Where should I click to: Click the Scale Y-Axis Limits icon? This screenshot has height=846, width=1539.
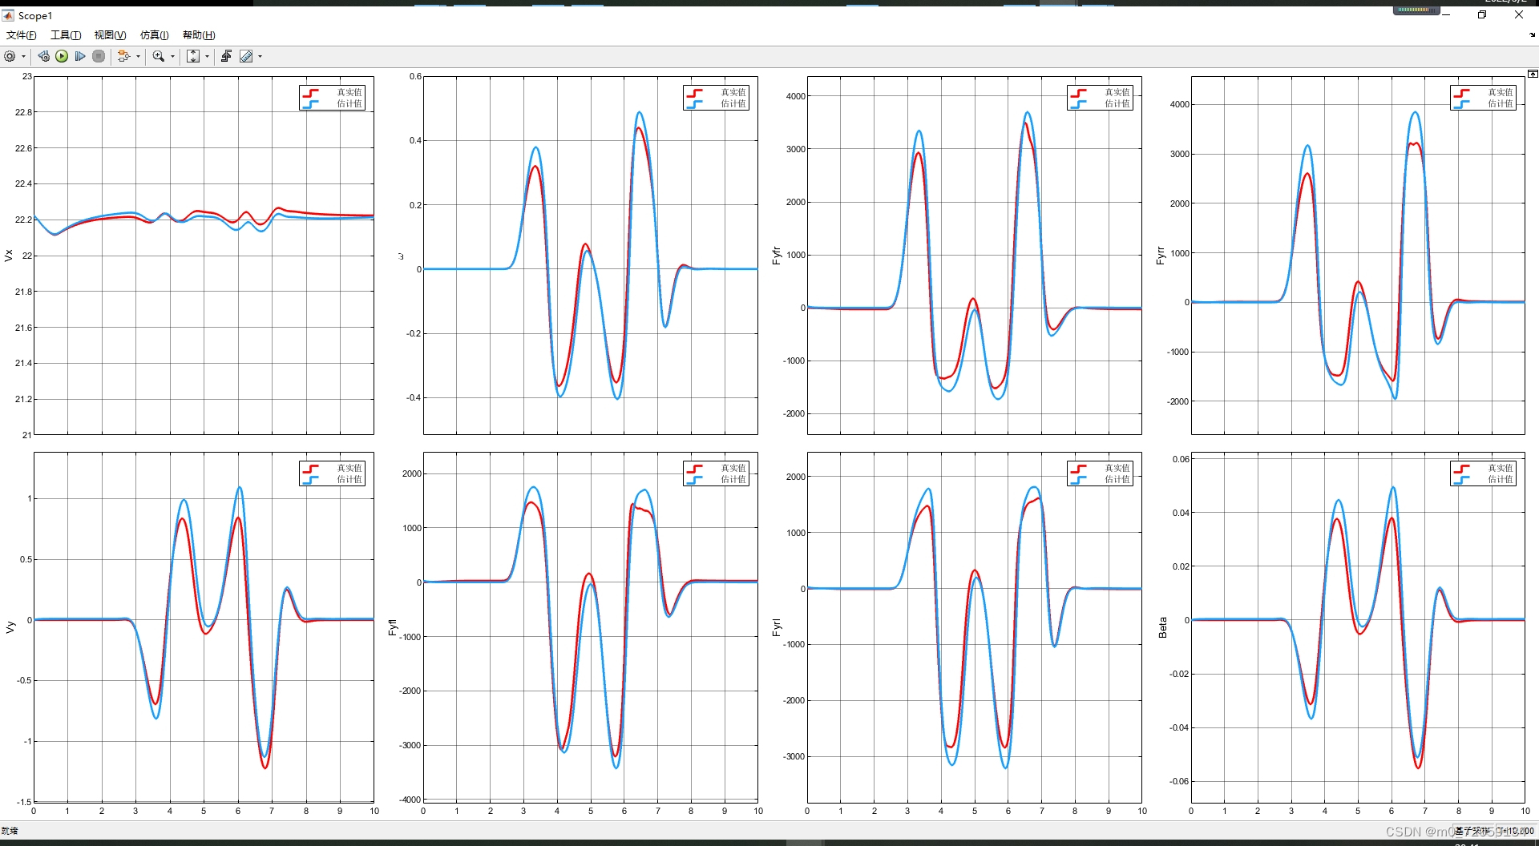193,56
